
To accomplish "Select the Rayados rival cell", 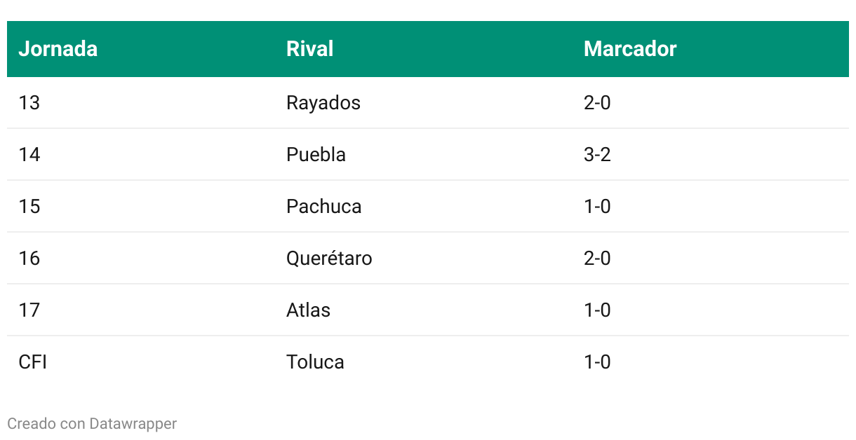I will [323, 103].
